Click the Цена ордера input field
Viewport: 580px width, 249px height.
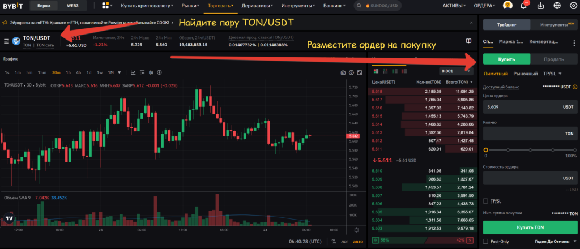[x=530, y=107]
